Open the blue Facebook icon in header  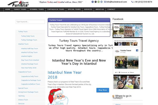93,2
